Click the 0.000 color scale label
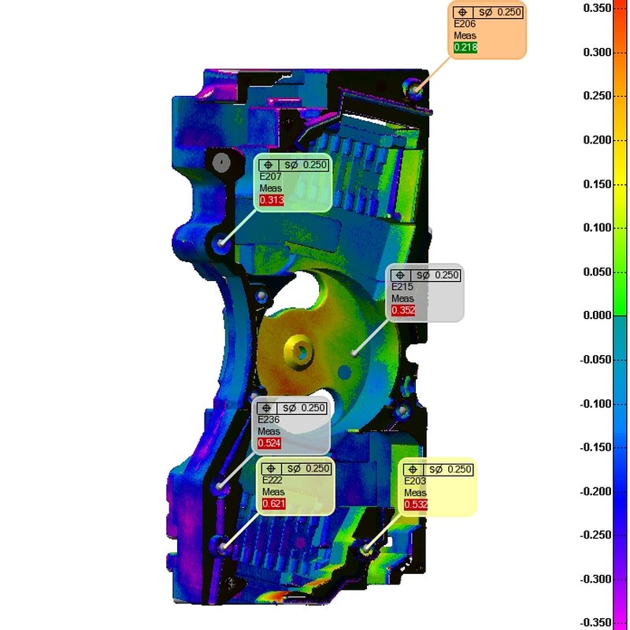This screenshot has height=630, width=630. coord(597,316)
